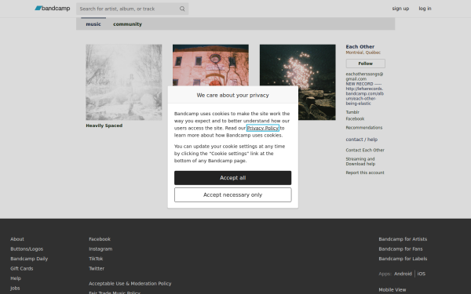The height and width of the screenshot is (294, 471).
Task: Open Bandcamp Daily in footer
Action: [29, 259]
